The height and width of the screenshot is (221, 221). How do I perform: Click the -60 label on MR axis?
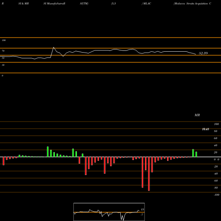216,181
